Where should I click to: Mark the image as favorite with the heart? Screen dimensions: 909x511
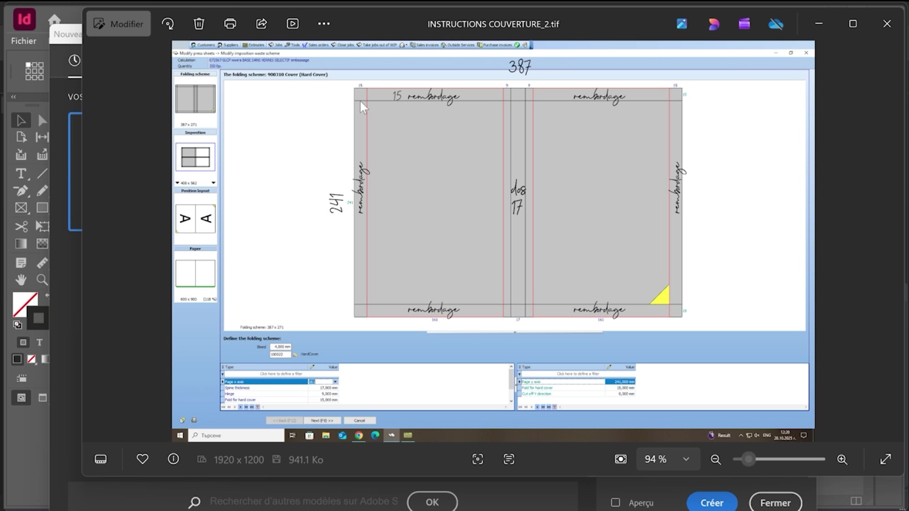tap(142, 459)
